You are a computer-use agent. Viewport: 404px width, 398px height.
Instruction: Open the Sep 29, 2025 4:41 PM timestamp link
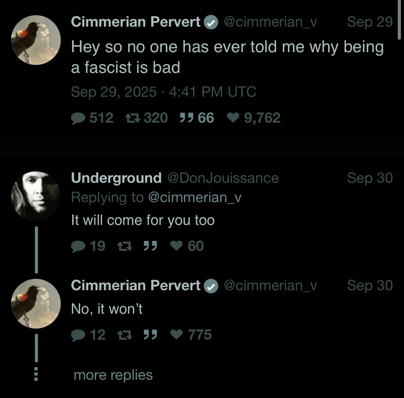[163, 92]
